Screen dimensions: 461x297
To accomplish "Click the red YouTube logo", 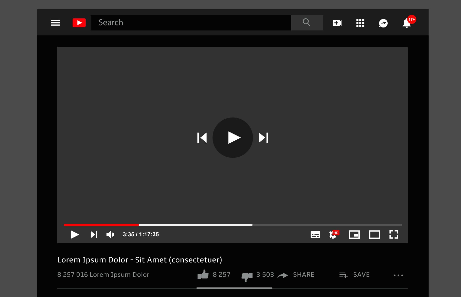I will (x=79, y=23).
